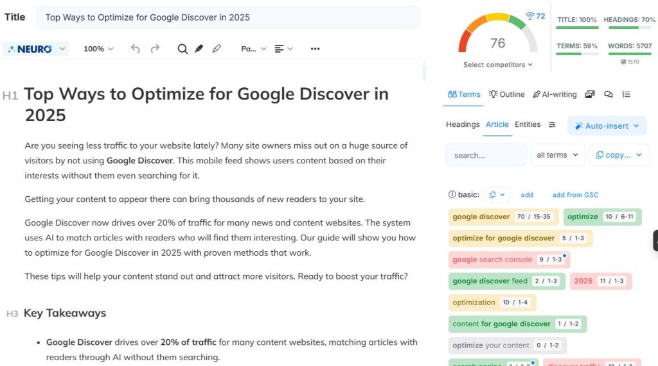The height and width of the screenshot is (366, 658).
Task: Click the info icon beside basic
Action: coord(452,194)
